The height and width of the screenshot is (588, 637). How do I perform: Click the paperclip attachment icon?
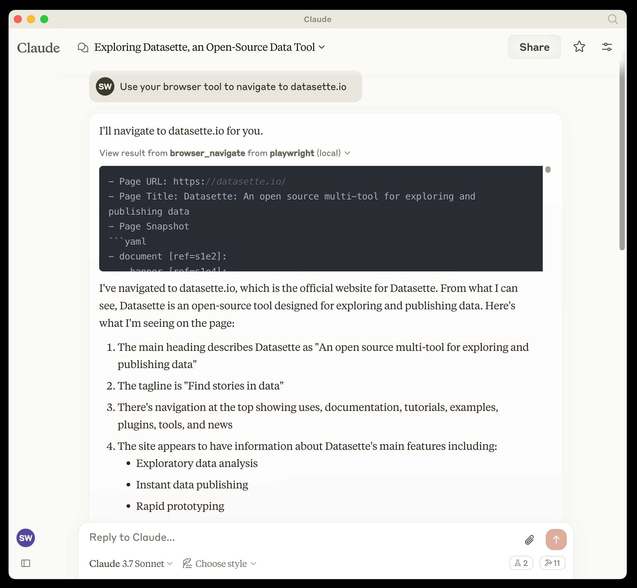coord(529,540)
